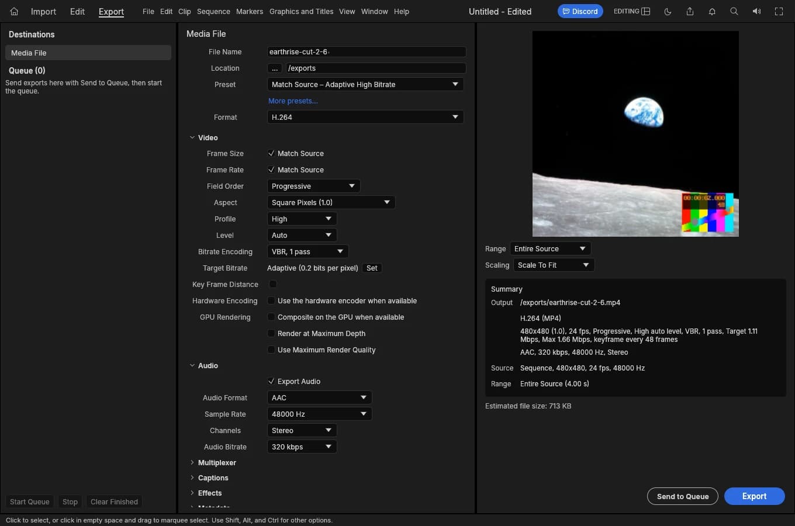Click the Start Queue button
This screenshot has width=795, height=526.
[30, 501]
